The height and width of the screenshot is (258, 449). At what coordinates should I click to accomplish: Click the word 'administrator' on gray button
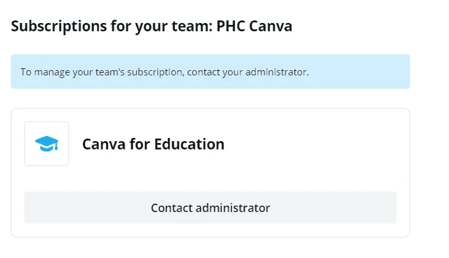[233, 208]
